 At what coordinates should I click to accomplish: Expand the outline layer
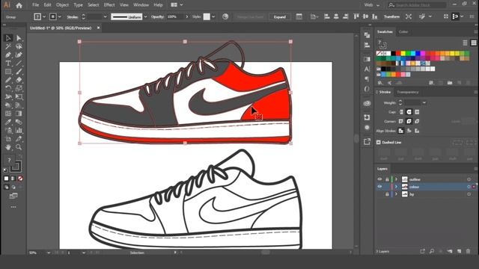(396, 179)
